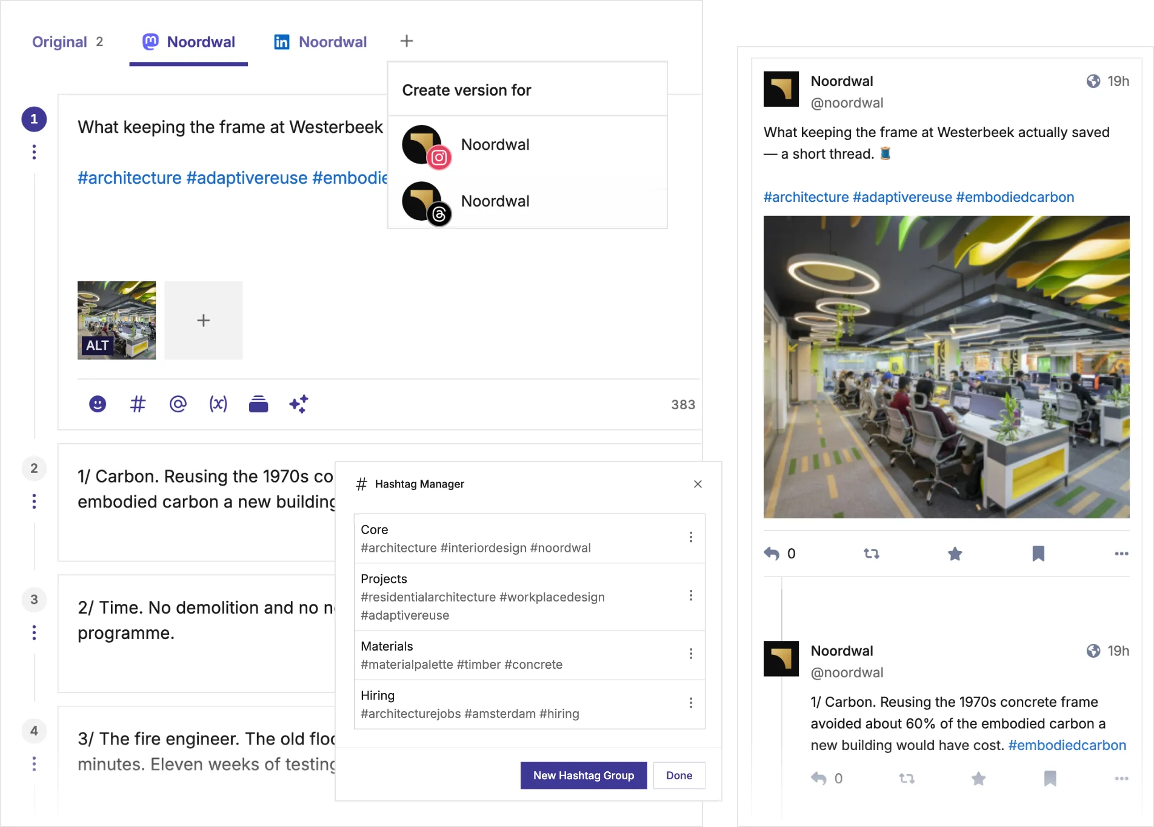Favourite the 1/ Carbon preview post
Viewport: 1154px width, 827px height.
978,778
